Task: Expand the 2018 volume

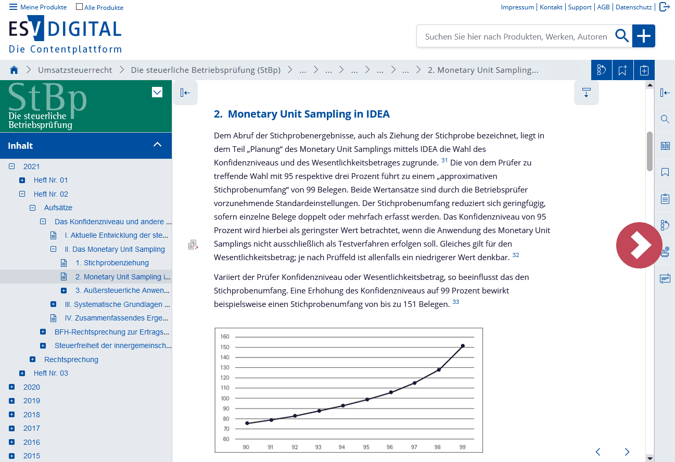Action: 12,415
